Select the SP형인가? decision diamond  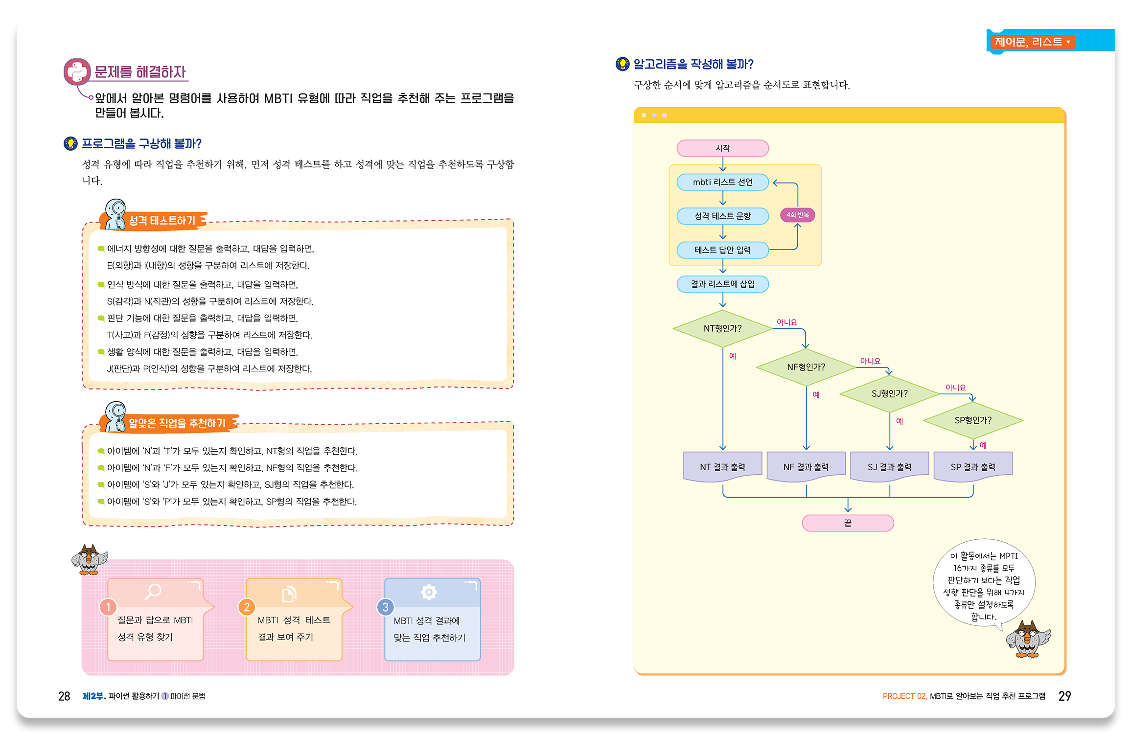[x=972, y=420]
